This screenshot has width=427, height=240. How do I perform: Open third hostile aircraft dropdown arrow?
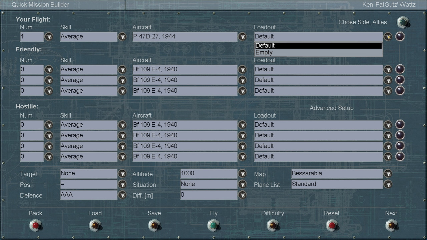point(242,146)
